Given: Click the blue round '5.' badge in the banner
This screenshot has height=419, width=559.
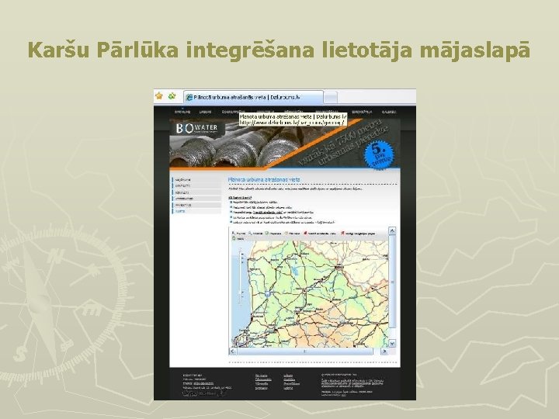Looking at the screenshot, I should 379,154.
